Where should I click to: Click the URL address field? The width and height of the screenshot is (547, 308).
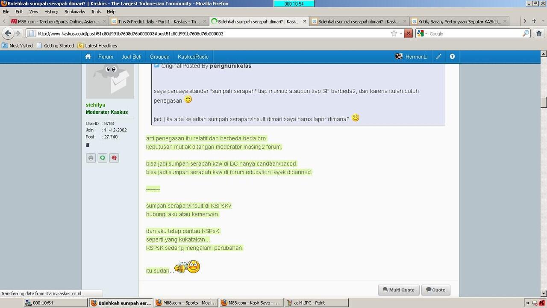coord(213,33)
